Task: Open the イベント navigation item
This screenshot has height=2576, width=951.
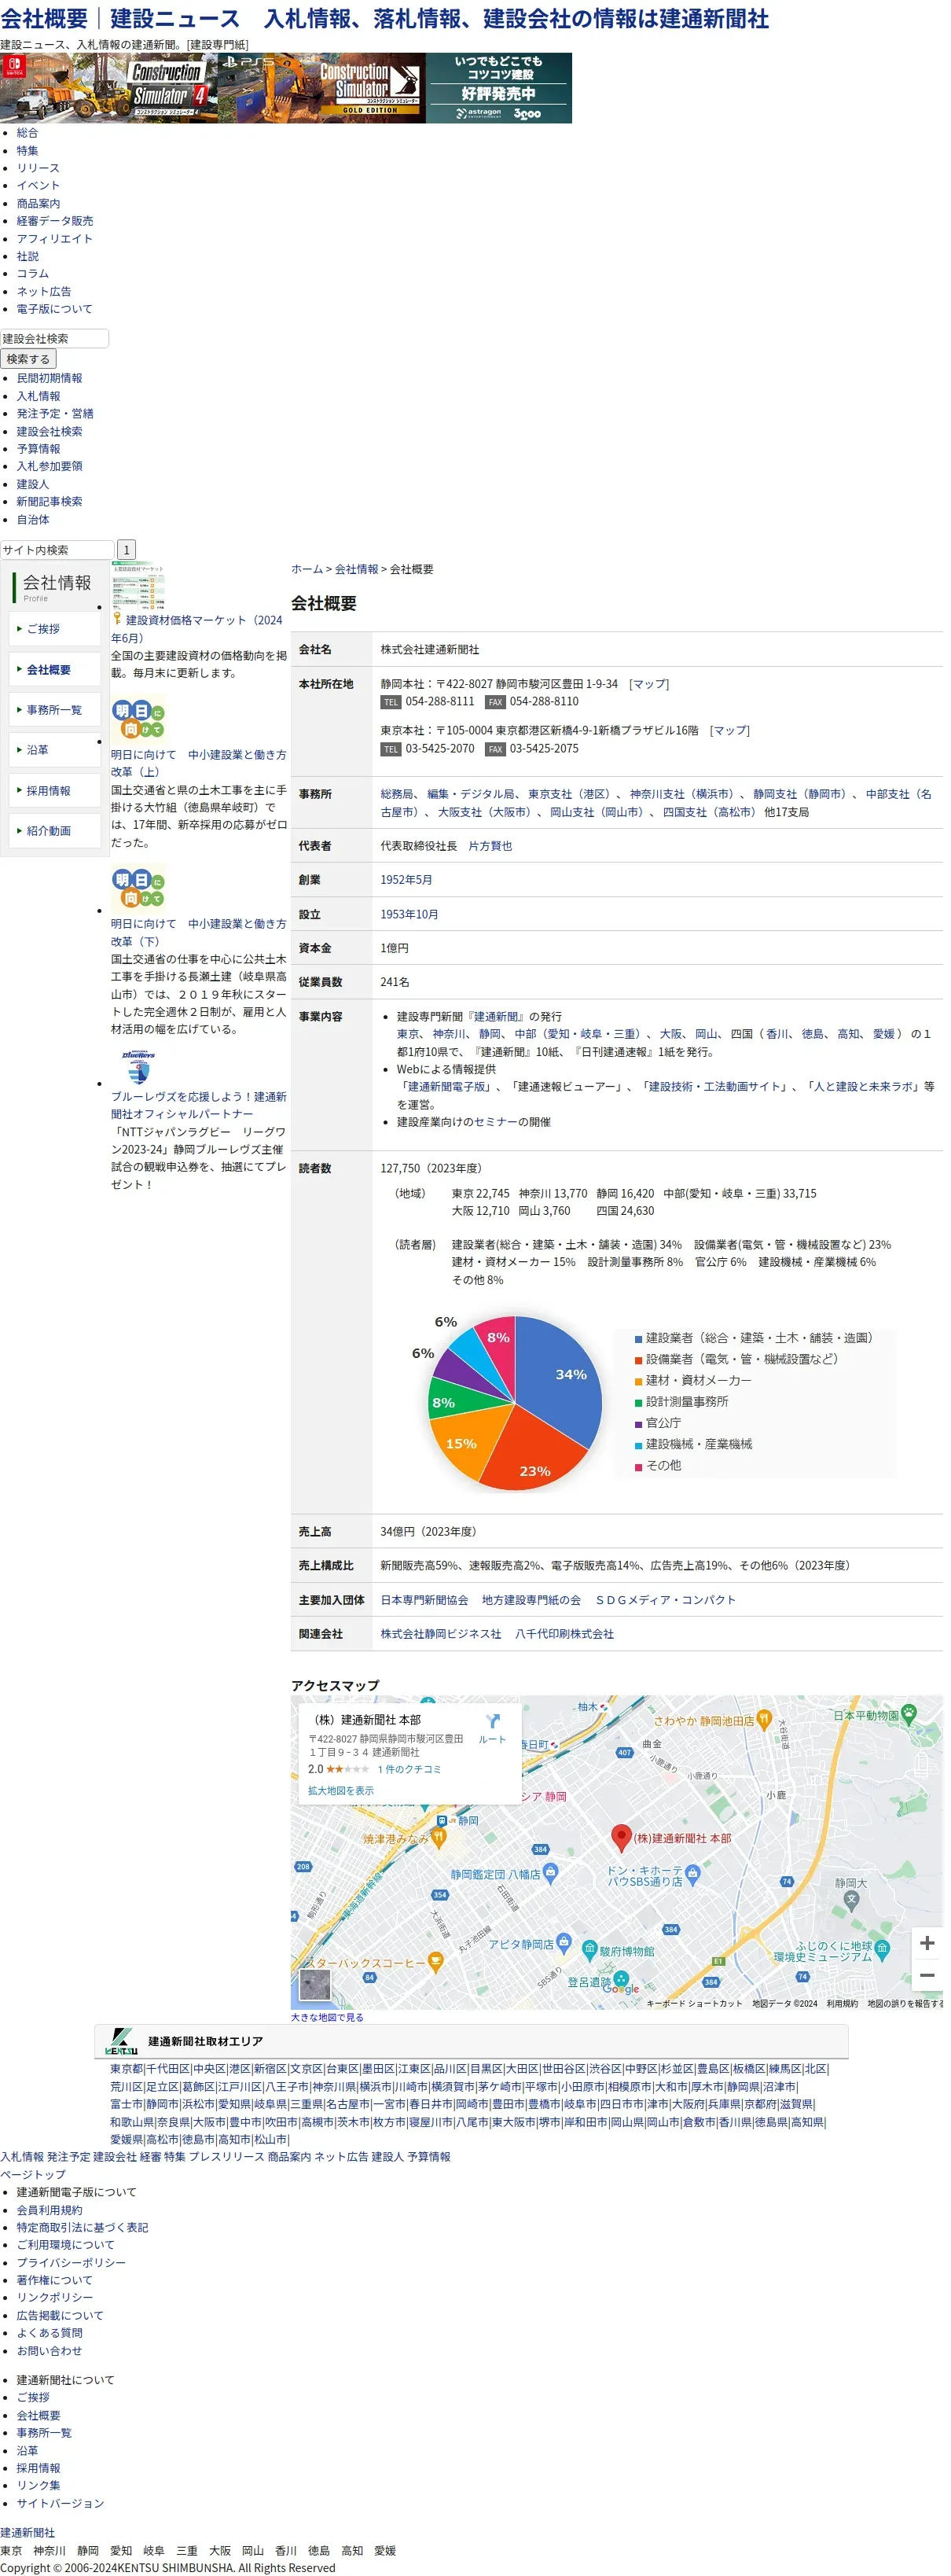Action: pos(38,186)
